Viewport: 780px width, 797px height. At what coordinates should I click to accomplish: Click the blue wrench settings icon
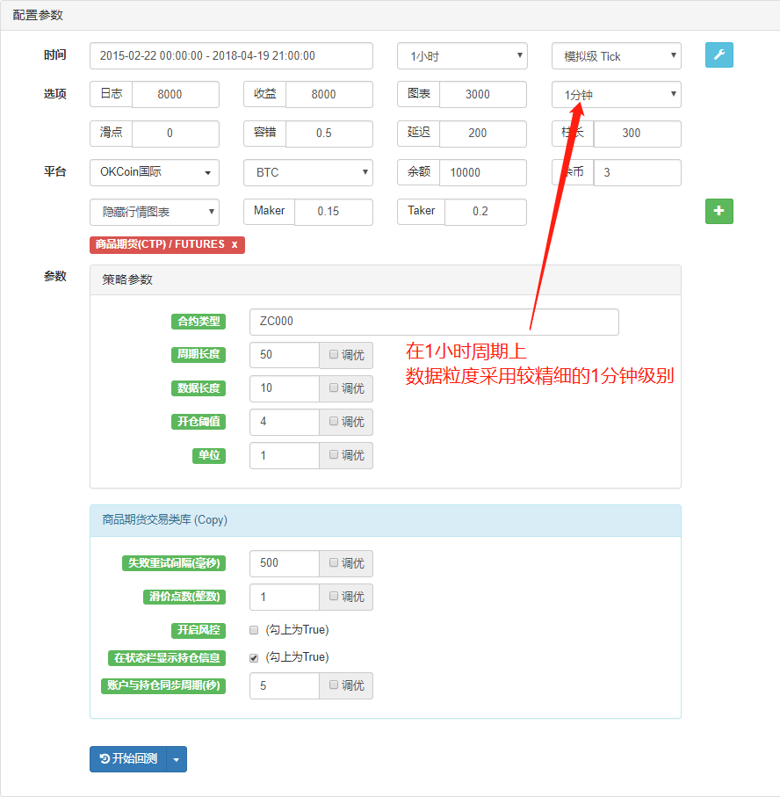pyautogui.click(x=719, y=54)
